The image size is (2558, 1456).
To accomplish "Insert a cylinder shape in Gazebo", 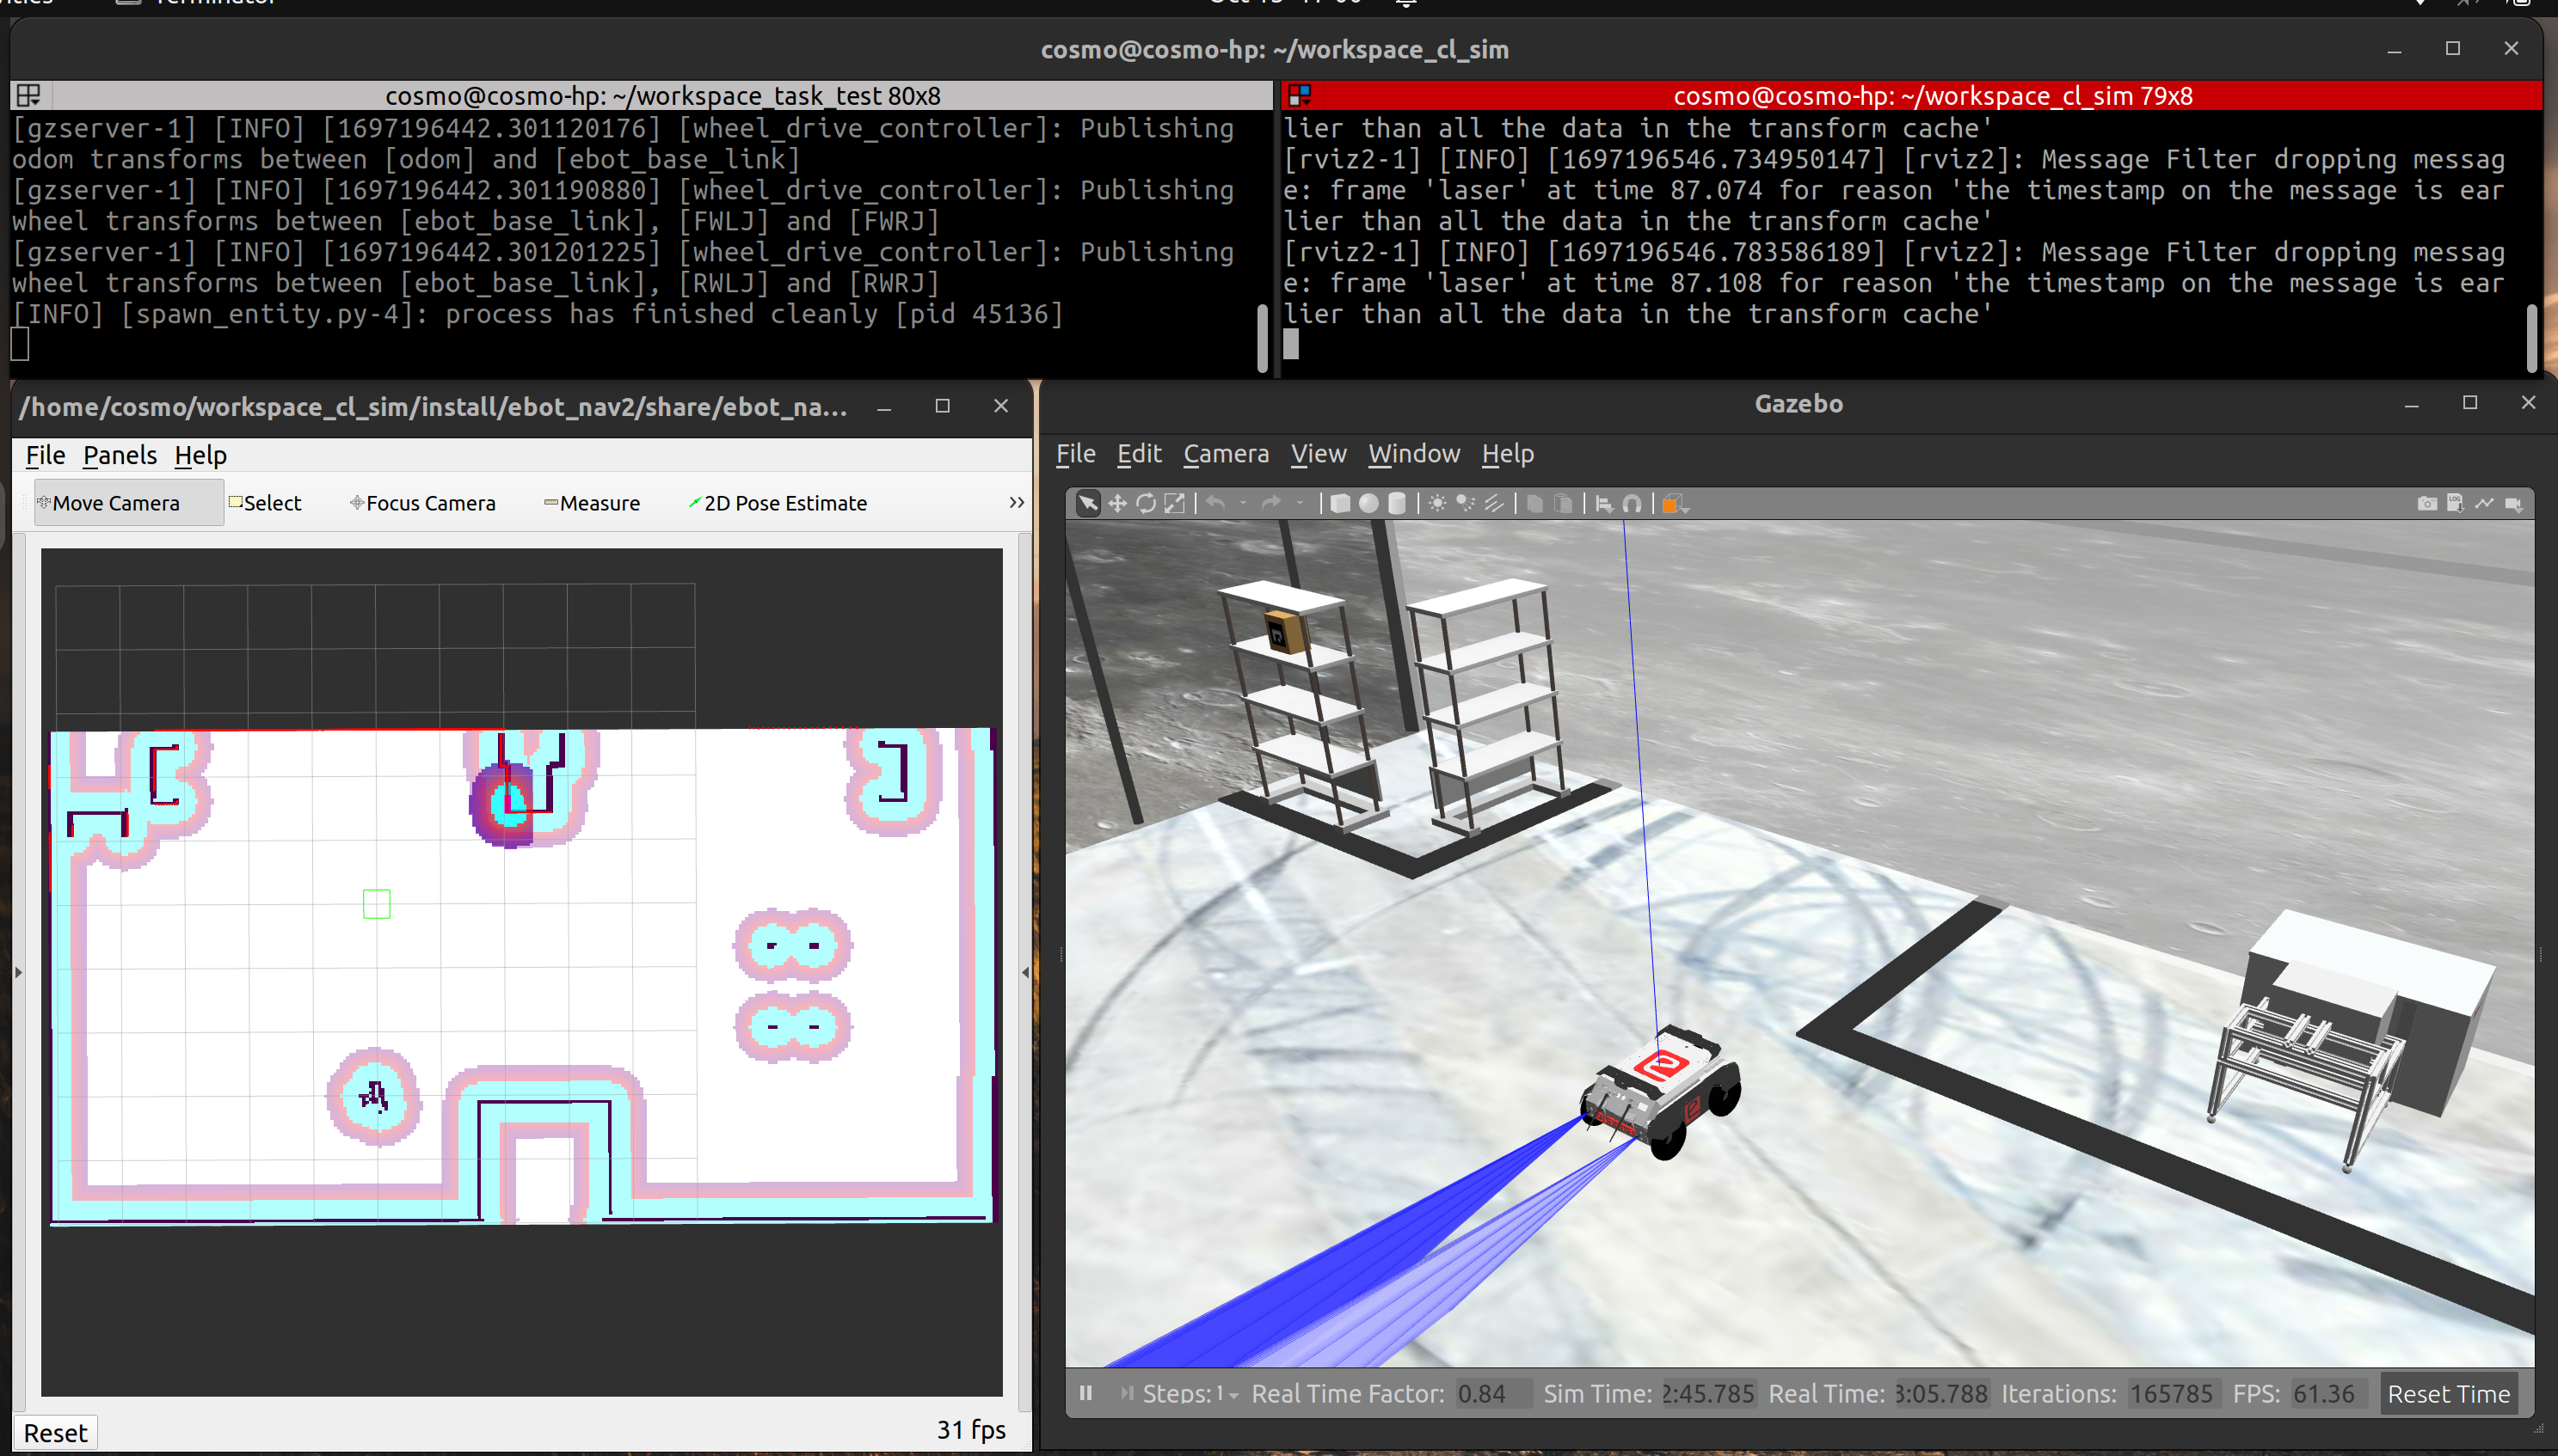I will coord(1397,503).
